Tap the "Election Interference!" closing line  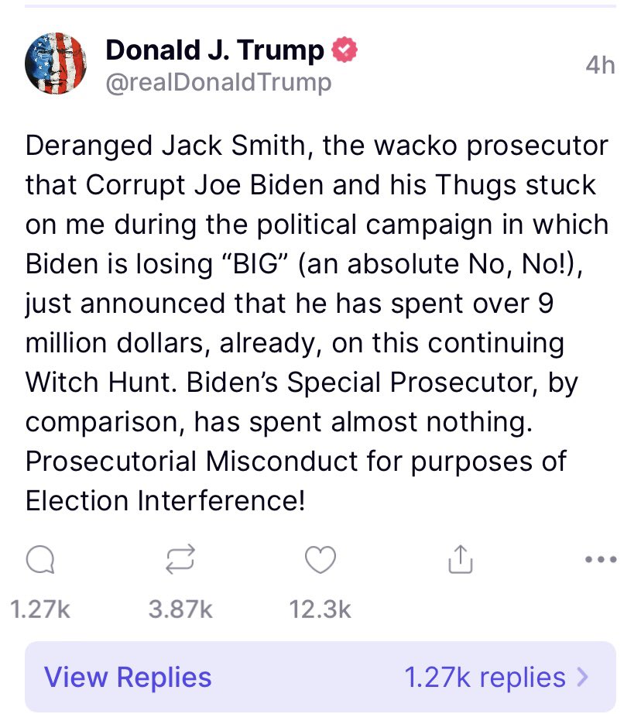[x=165, y=500]
